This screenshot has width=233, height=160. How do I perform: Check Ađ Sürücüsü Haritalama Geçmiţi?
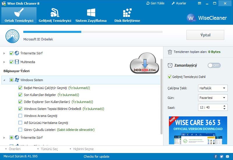pos(20,123)
